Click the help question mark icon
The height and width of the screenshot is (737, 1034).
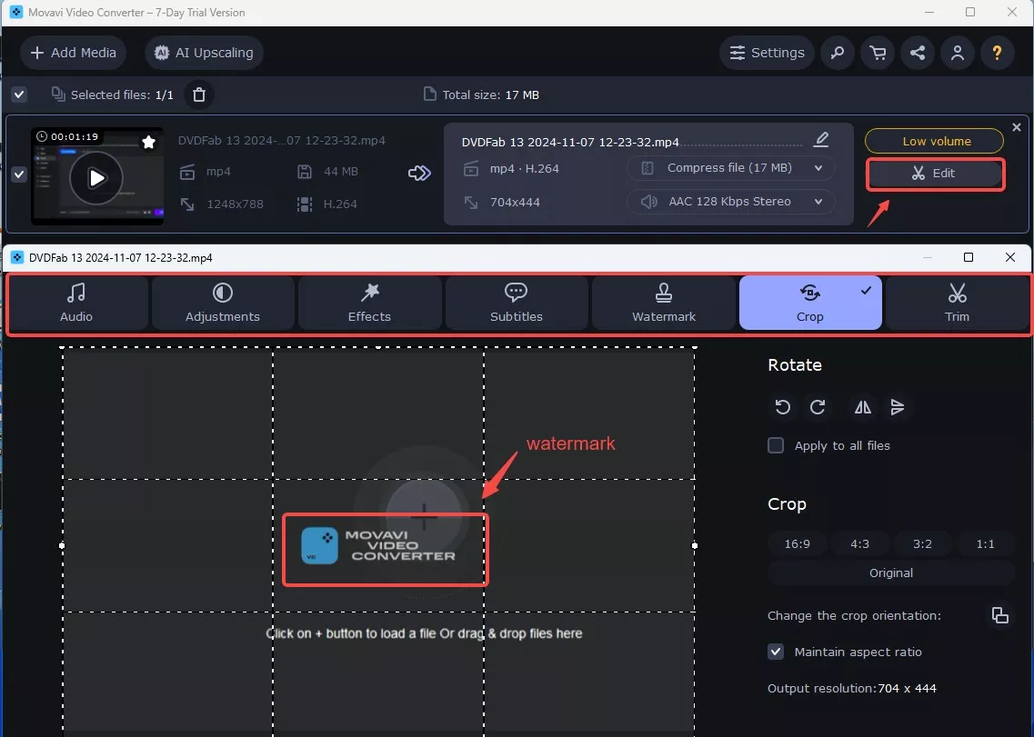point(997,53)
